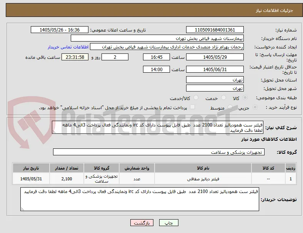
Task: Click the buyer organization name field
Action: point(157,38)
